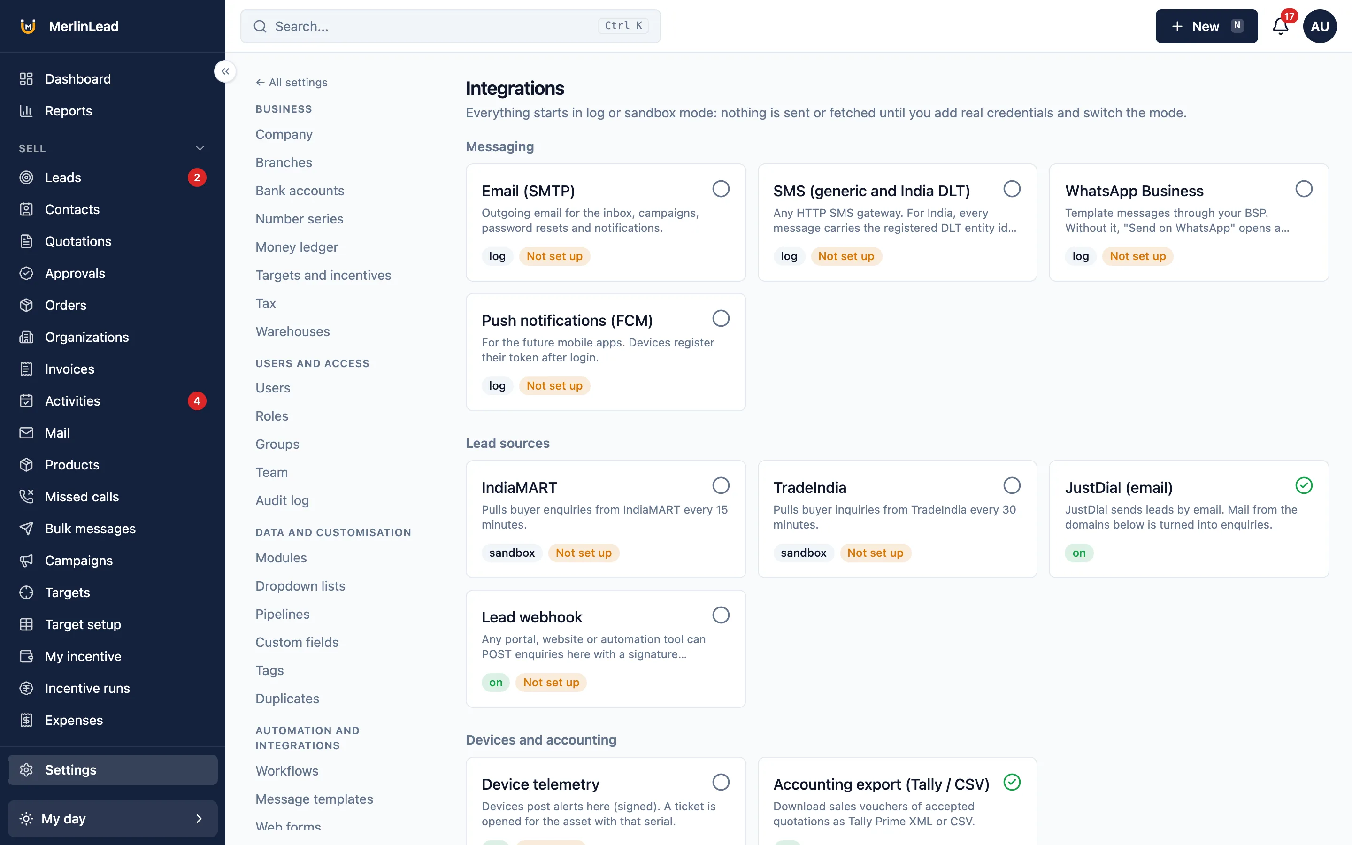Click the Approvals check badge icon
The width and height of the screenshot is (1352, 845).
[26, 273]
